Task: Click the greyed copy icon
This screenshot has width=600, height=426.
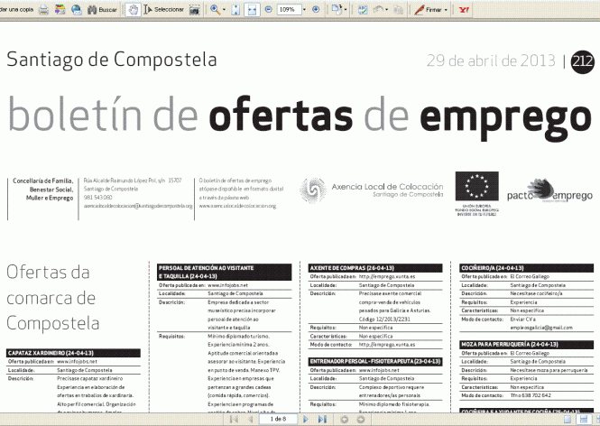Action: 398,10
